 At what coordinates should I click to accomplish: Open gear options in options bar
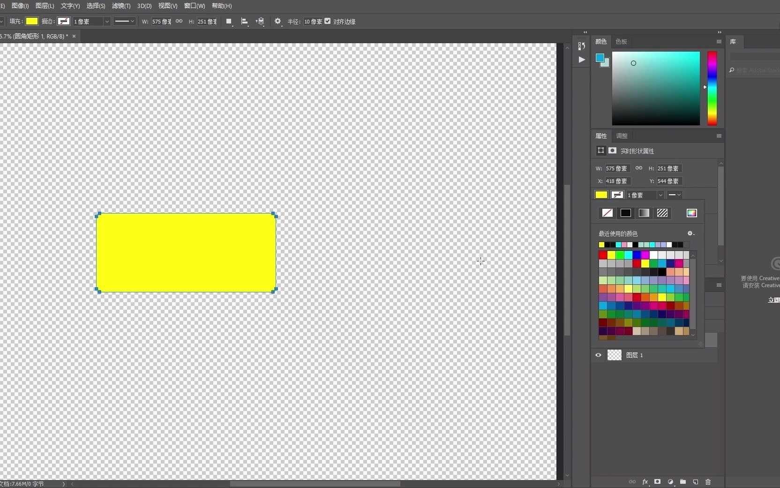[278, 22]
